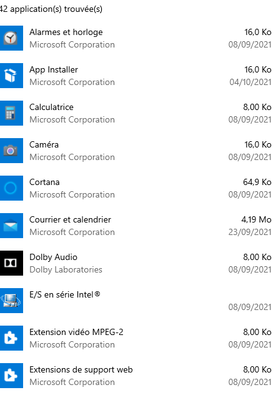Select Extension vidéo MPEG-2 entry name
The width and height of the screenshot is (276, 400).
click(76, 332)
